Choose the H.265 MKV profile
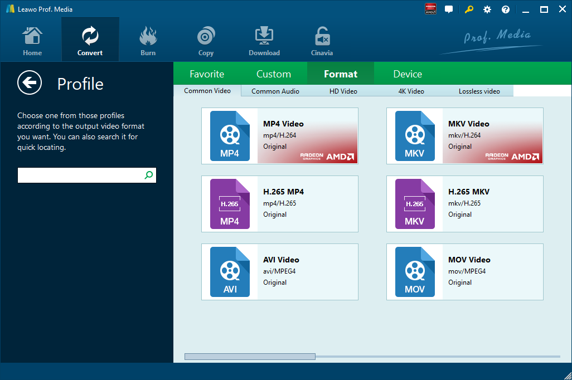The image size is (572, 380). 464,204
